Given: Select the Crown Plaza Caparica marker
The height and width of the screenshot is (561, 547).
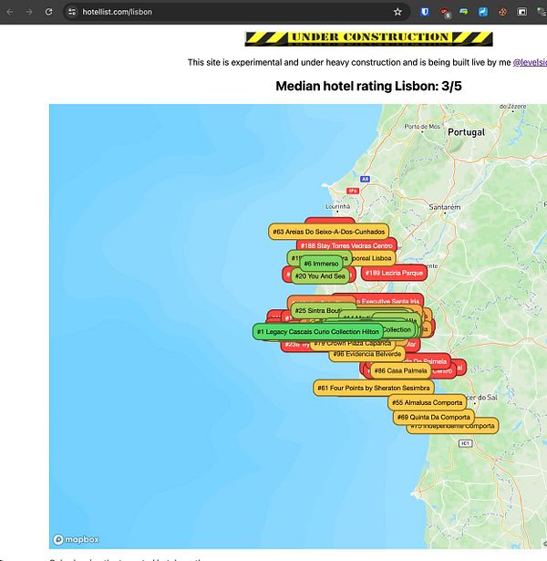Looking at the screenshot, I should point(353,345).
